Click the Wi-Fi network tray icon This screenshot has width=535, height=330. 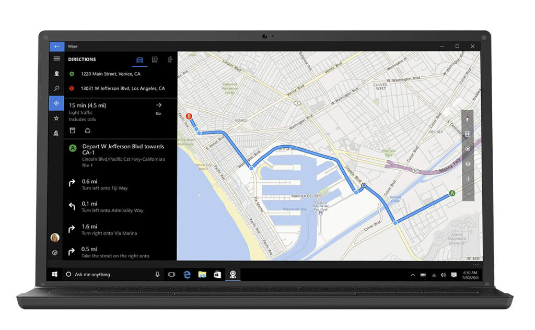(434, 275)
